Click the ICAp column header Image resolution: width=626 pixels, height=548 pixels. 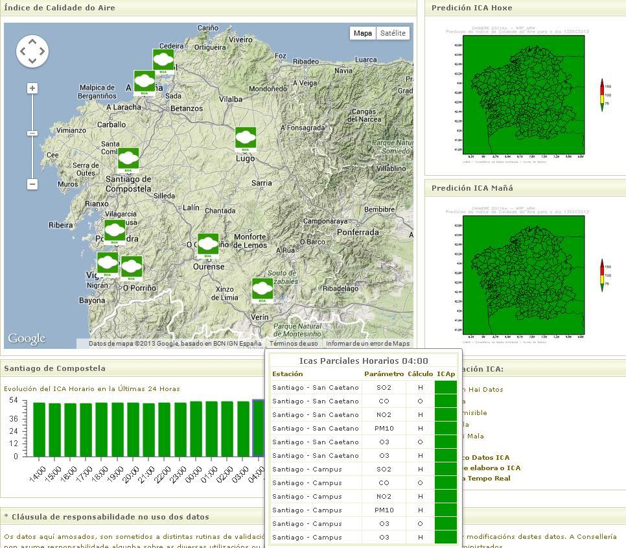[446, 374]
